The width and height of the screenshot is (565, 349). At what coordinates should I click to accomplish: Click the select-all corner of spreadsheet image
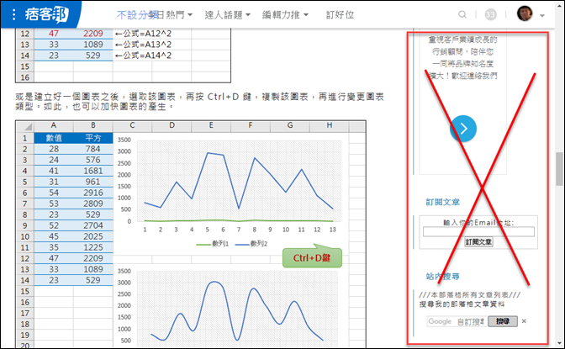point(25,126)
